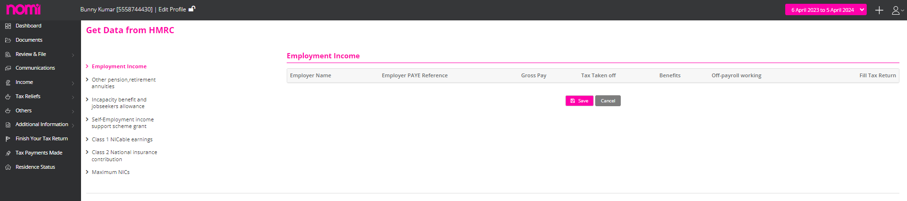Click the Review & File icon

coord(8,55)
